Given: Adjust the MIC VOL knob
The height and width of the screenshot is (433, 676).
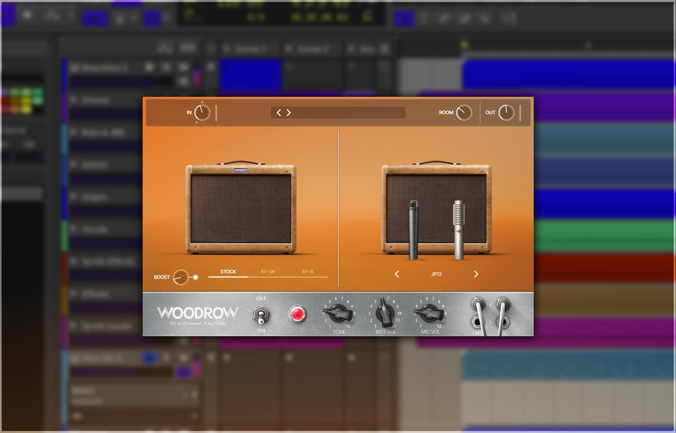Looking at the screenshot, I should (430, 313).
